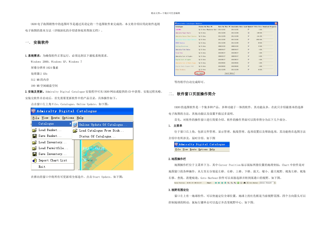Click the Load Catalogue From Disk folder icon
This screenshot has height=234, width=331.
click(75, 131)
